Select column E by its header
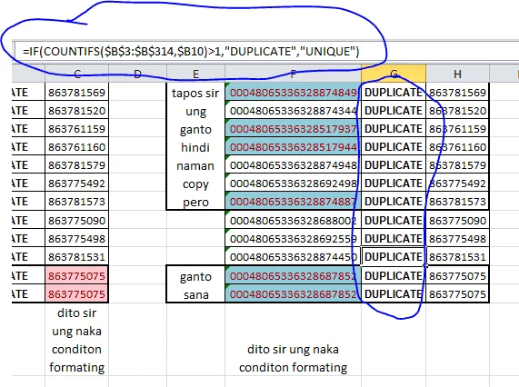519x387 pixels. pos(195,74)
